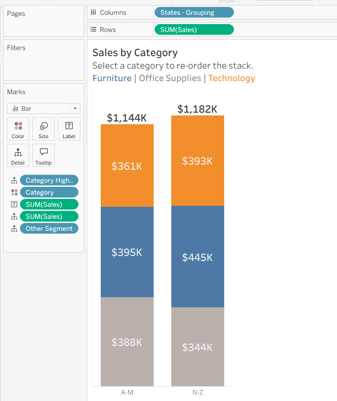The height and width of the screenshot is (401, 337).
Task: Select SUM(Sales) pill on Rows shelf
Action: (x=194, y=30)
